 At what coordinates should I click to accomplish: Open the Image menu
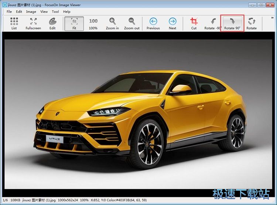(x=31, y=12)
